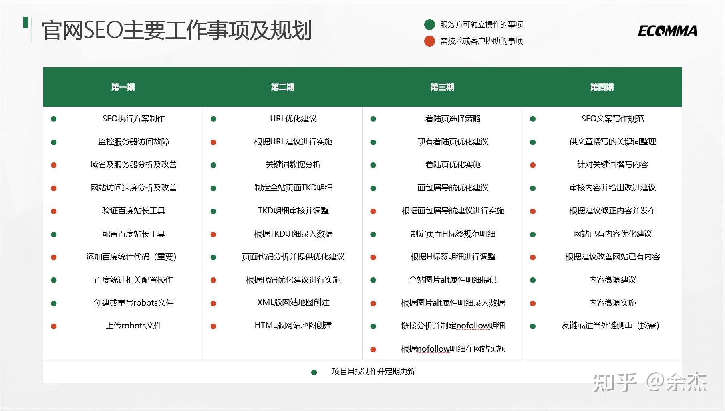
Task: Click the item 创建或重写robots文件
Action: [x=134, y=303]
